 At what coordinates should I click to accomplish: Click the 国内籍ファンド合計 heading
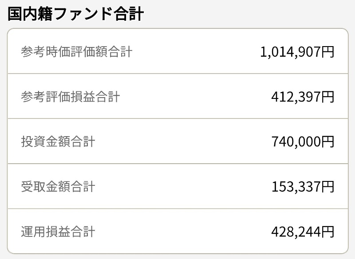(75, 14)
